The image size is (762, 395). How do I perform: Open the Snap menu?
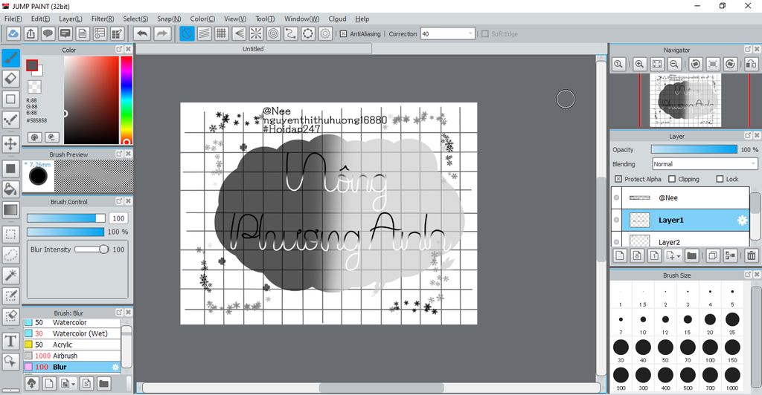(x=169, y=19)
